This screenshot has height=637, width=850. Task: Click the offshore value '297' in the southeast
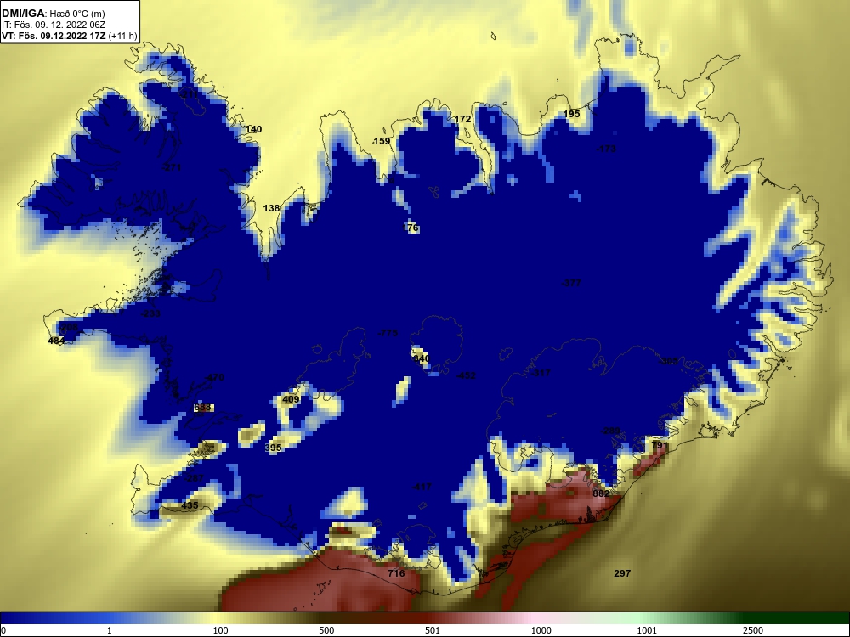622,573
